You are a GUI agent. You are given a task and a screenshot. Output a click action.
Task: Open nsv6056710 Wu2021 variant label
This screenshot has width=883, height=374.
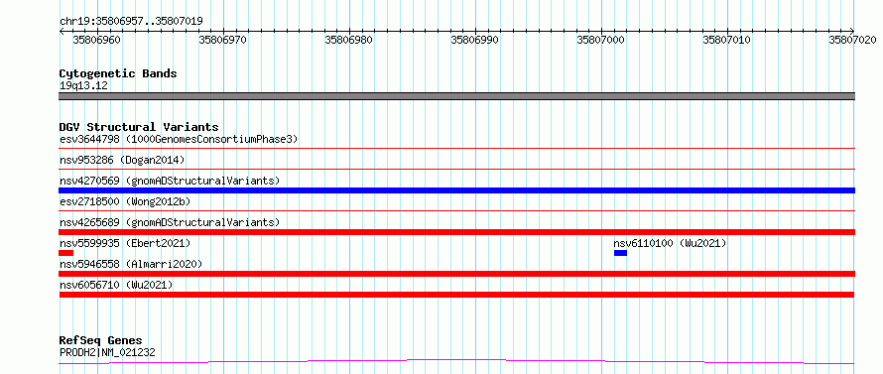[116, 285]
